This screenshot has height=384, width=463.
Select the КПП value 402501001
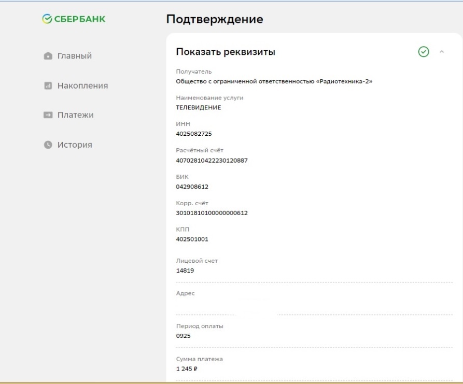point(192,239)
